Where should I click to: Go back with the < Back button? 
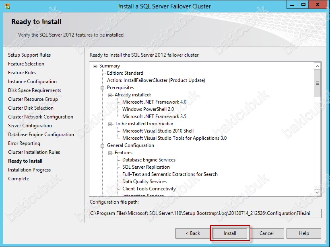pyautogui.click(x=193, y=233)
